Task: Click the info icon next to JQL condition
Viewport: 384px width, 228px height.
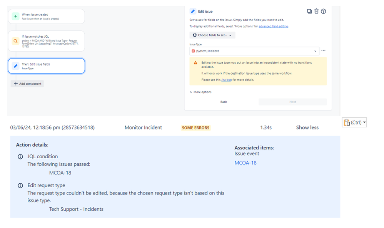Action: tap(20, 157)
